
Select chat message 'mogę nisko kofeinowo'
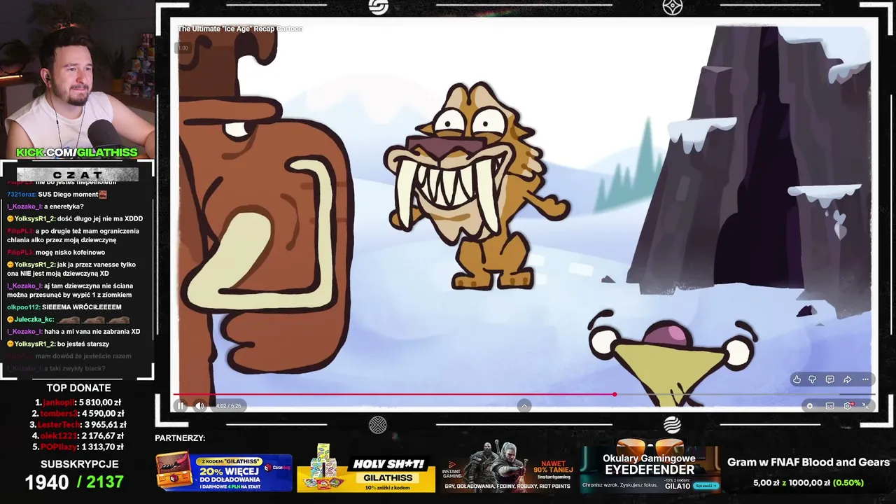click(x=70, y=252)
